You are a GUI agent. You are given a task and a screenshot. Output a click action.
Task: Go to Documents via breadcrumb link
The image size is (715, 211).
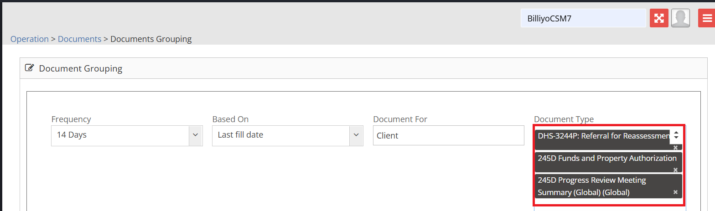79,39
